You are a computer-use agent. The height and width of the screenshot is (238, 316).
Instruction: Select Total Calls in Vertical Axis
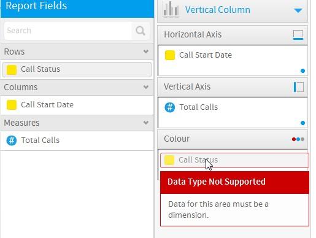(x=198, y=107)
